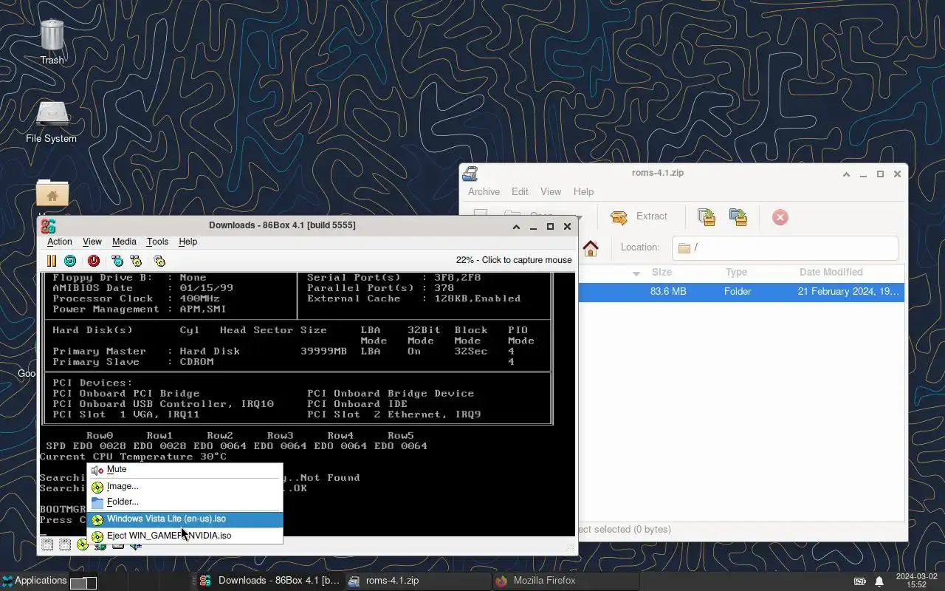Click the red power shutdown icon
The height and width of the screenshot is (591, 945).
[94, 261]
